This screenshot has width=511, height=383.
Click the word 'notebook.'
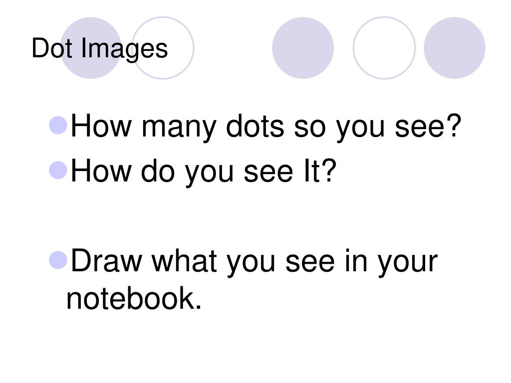point(134,298)
